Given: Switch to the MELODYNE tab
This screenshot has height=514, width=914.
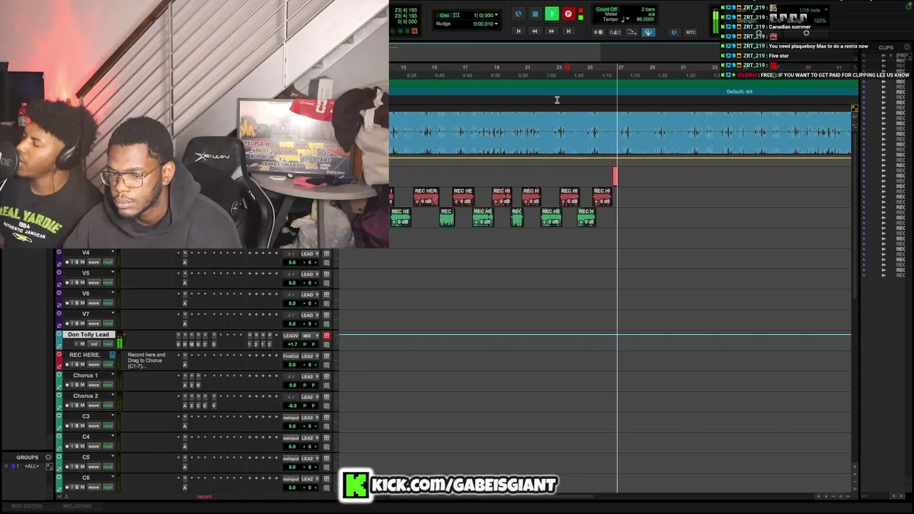Looking at the screenshot, I should click(x=77, y=506).
